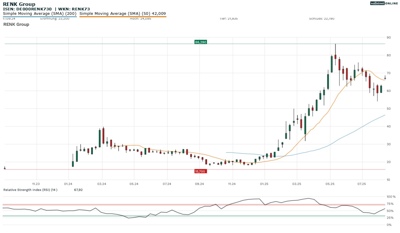The width and height of the screenshot is (400, 233).
Task: Click the 11.23 x-axis label
Action: click(x=36, y=184)
